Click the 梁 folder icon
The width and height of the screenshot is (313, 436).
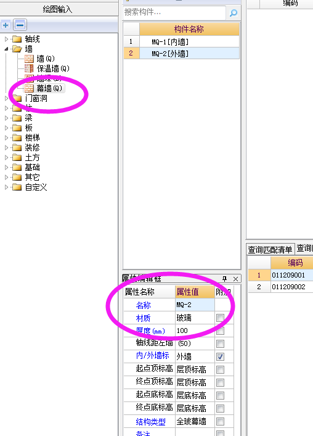(x=17, y=118)
